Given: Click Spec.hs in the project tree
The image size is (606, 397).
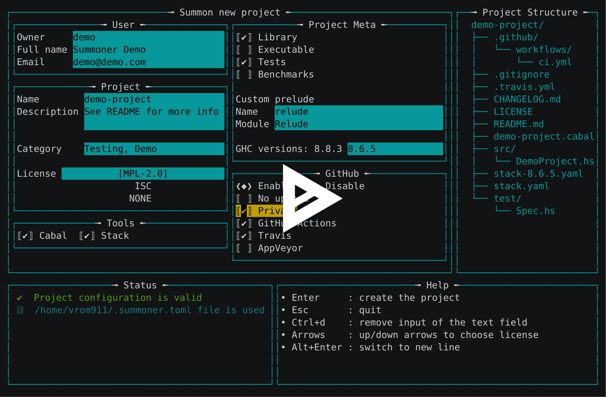Looking at the screenshot, I should pos(535,211).
